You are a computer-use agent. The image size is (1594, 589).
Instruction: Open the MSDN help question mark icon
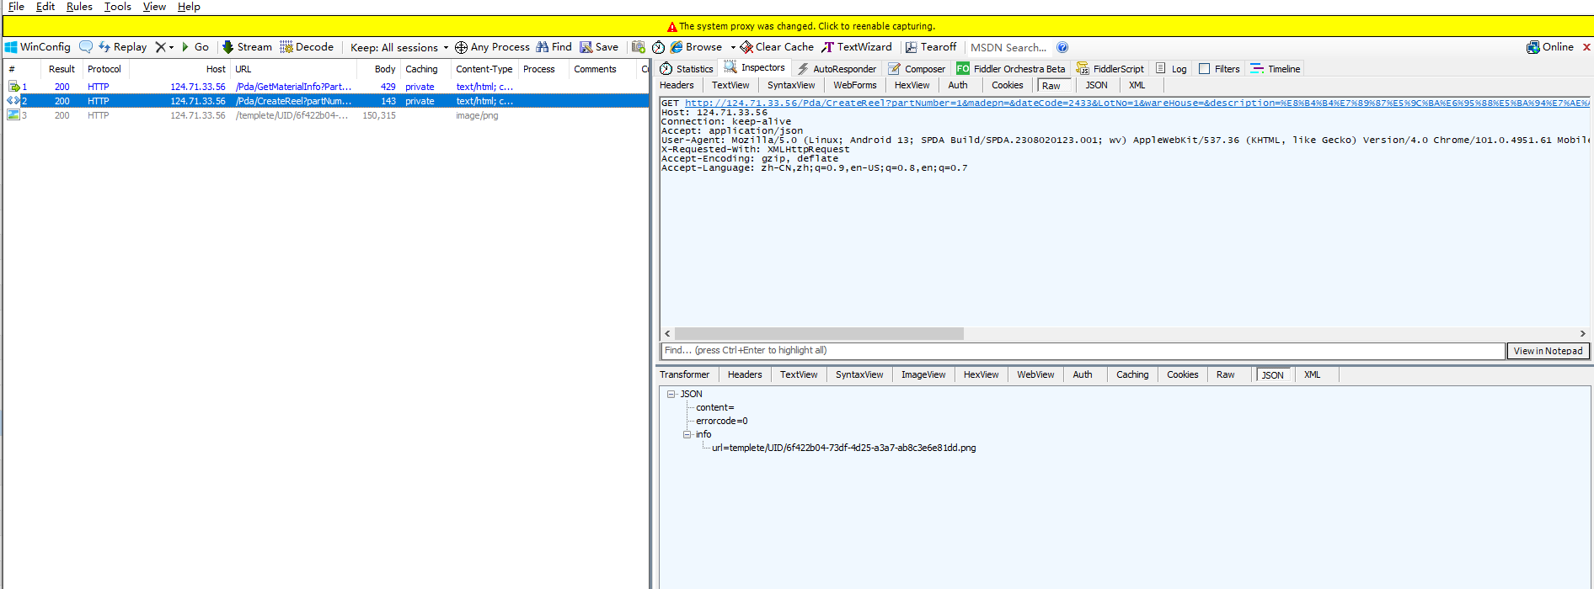[x=1062, y=47]
